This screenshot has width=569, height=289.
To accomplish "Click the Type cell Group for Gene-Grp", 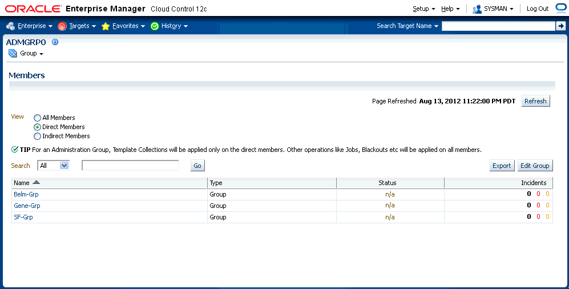I will [218, 206].
